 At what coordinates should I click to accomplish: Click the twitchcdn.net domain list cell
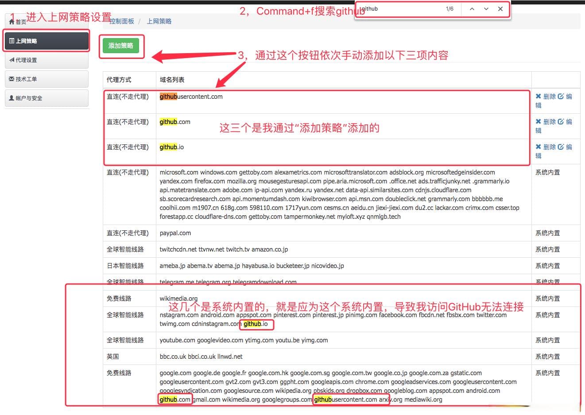[x=344, y=249]
